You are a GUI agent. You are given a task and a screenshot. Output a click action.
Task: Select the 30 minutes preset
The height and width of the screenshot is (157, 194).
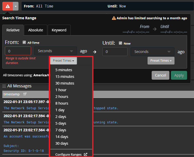pos(65,83)
